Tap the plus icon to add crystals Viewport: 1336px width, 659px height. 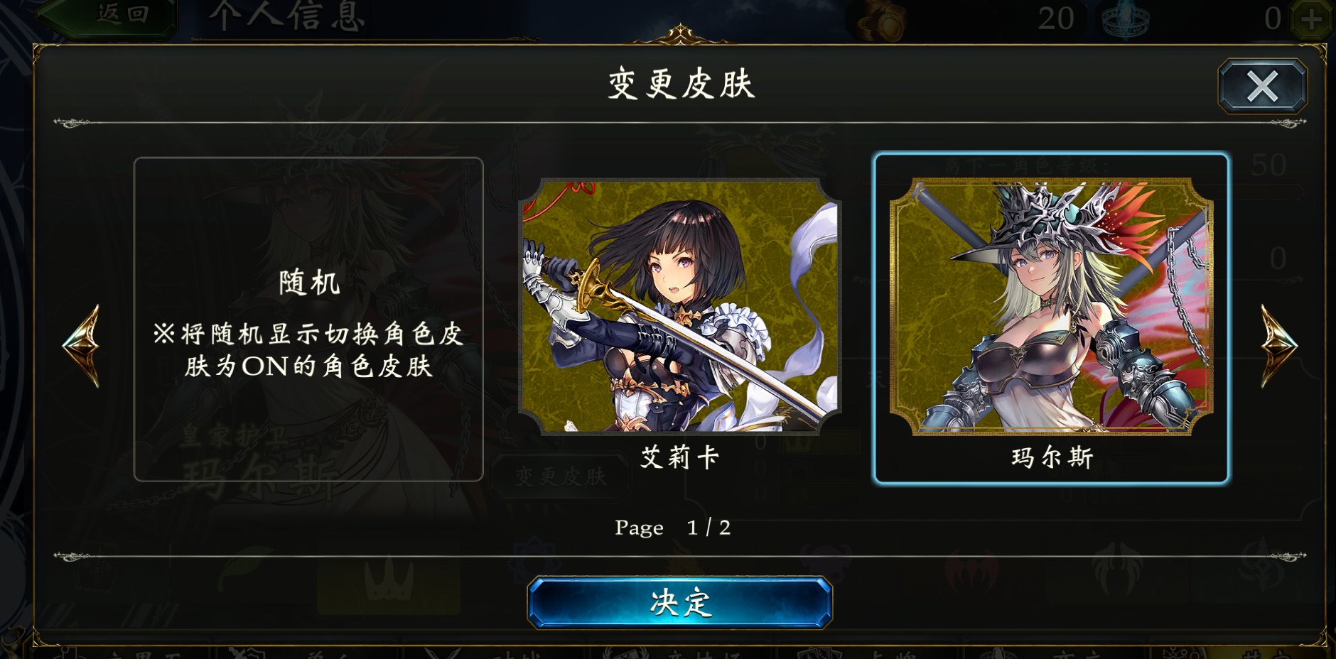(1312, 18)
